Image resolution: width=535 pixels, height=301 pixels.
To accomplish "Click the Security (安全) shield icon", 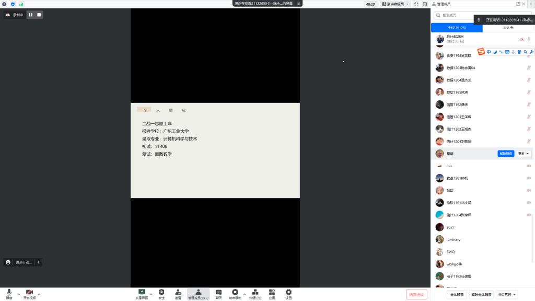I will [x=161, y=293].
